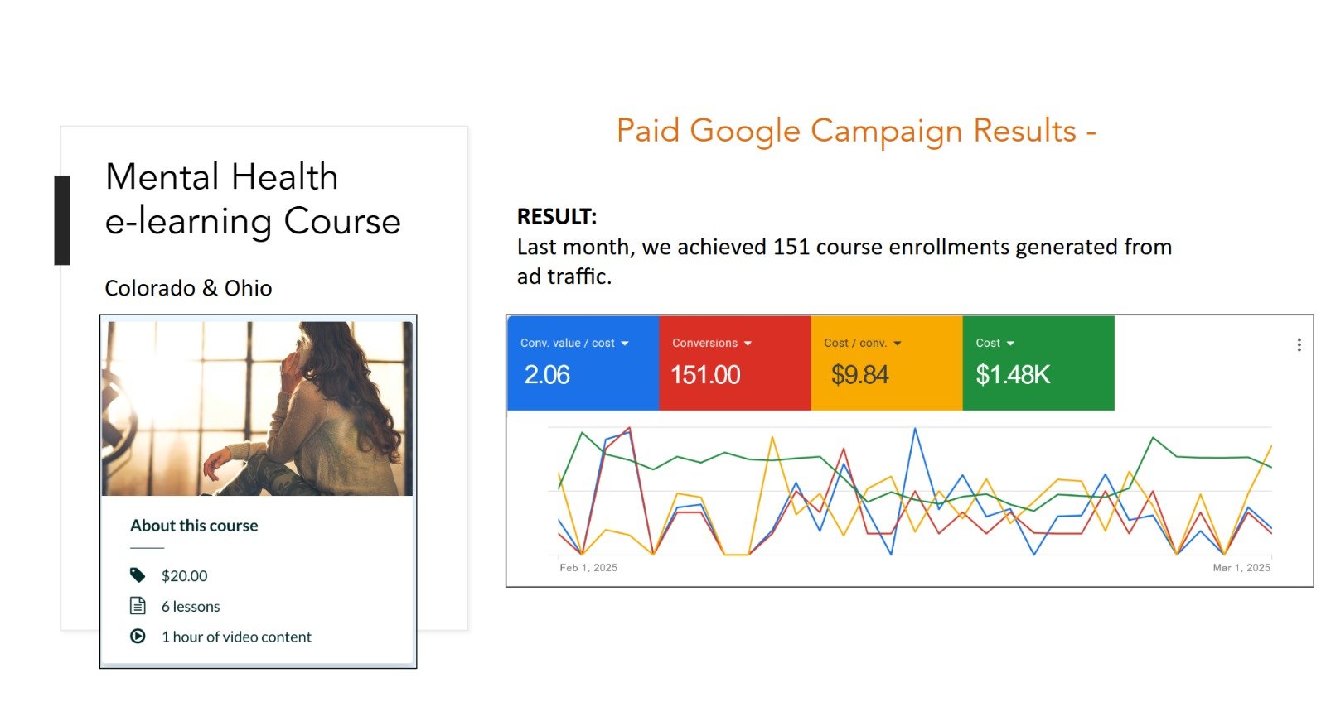1326x702 pixels.
Task: Click the 1 hour of video content text
Action: point(236,637)
